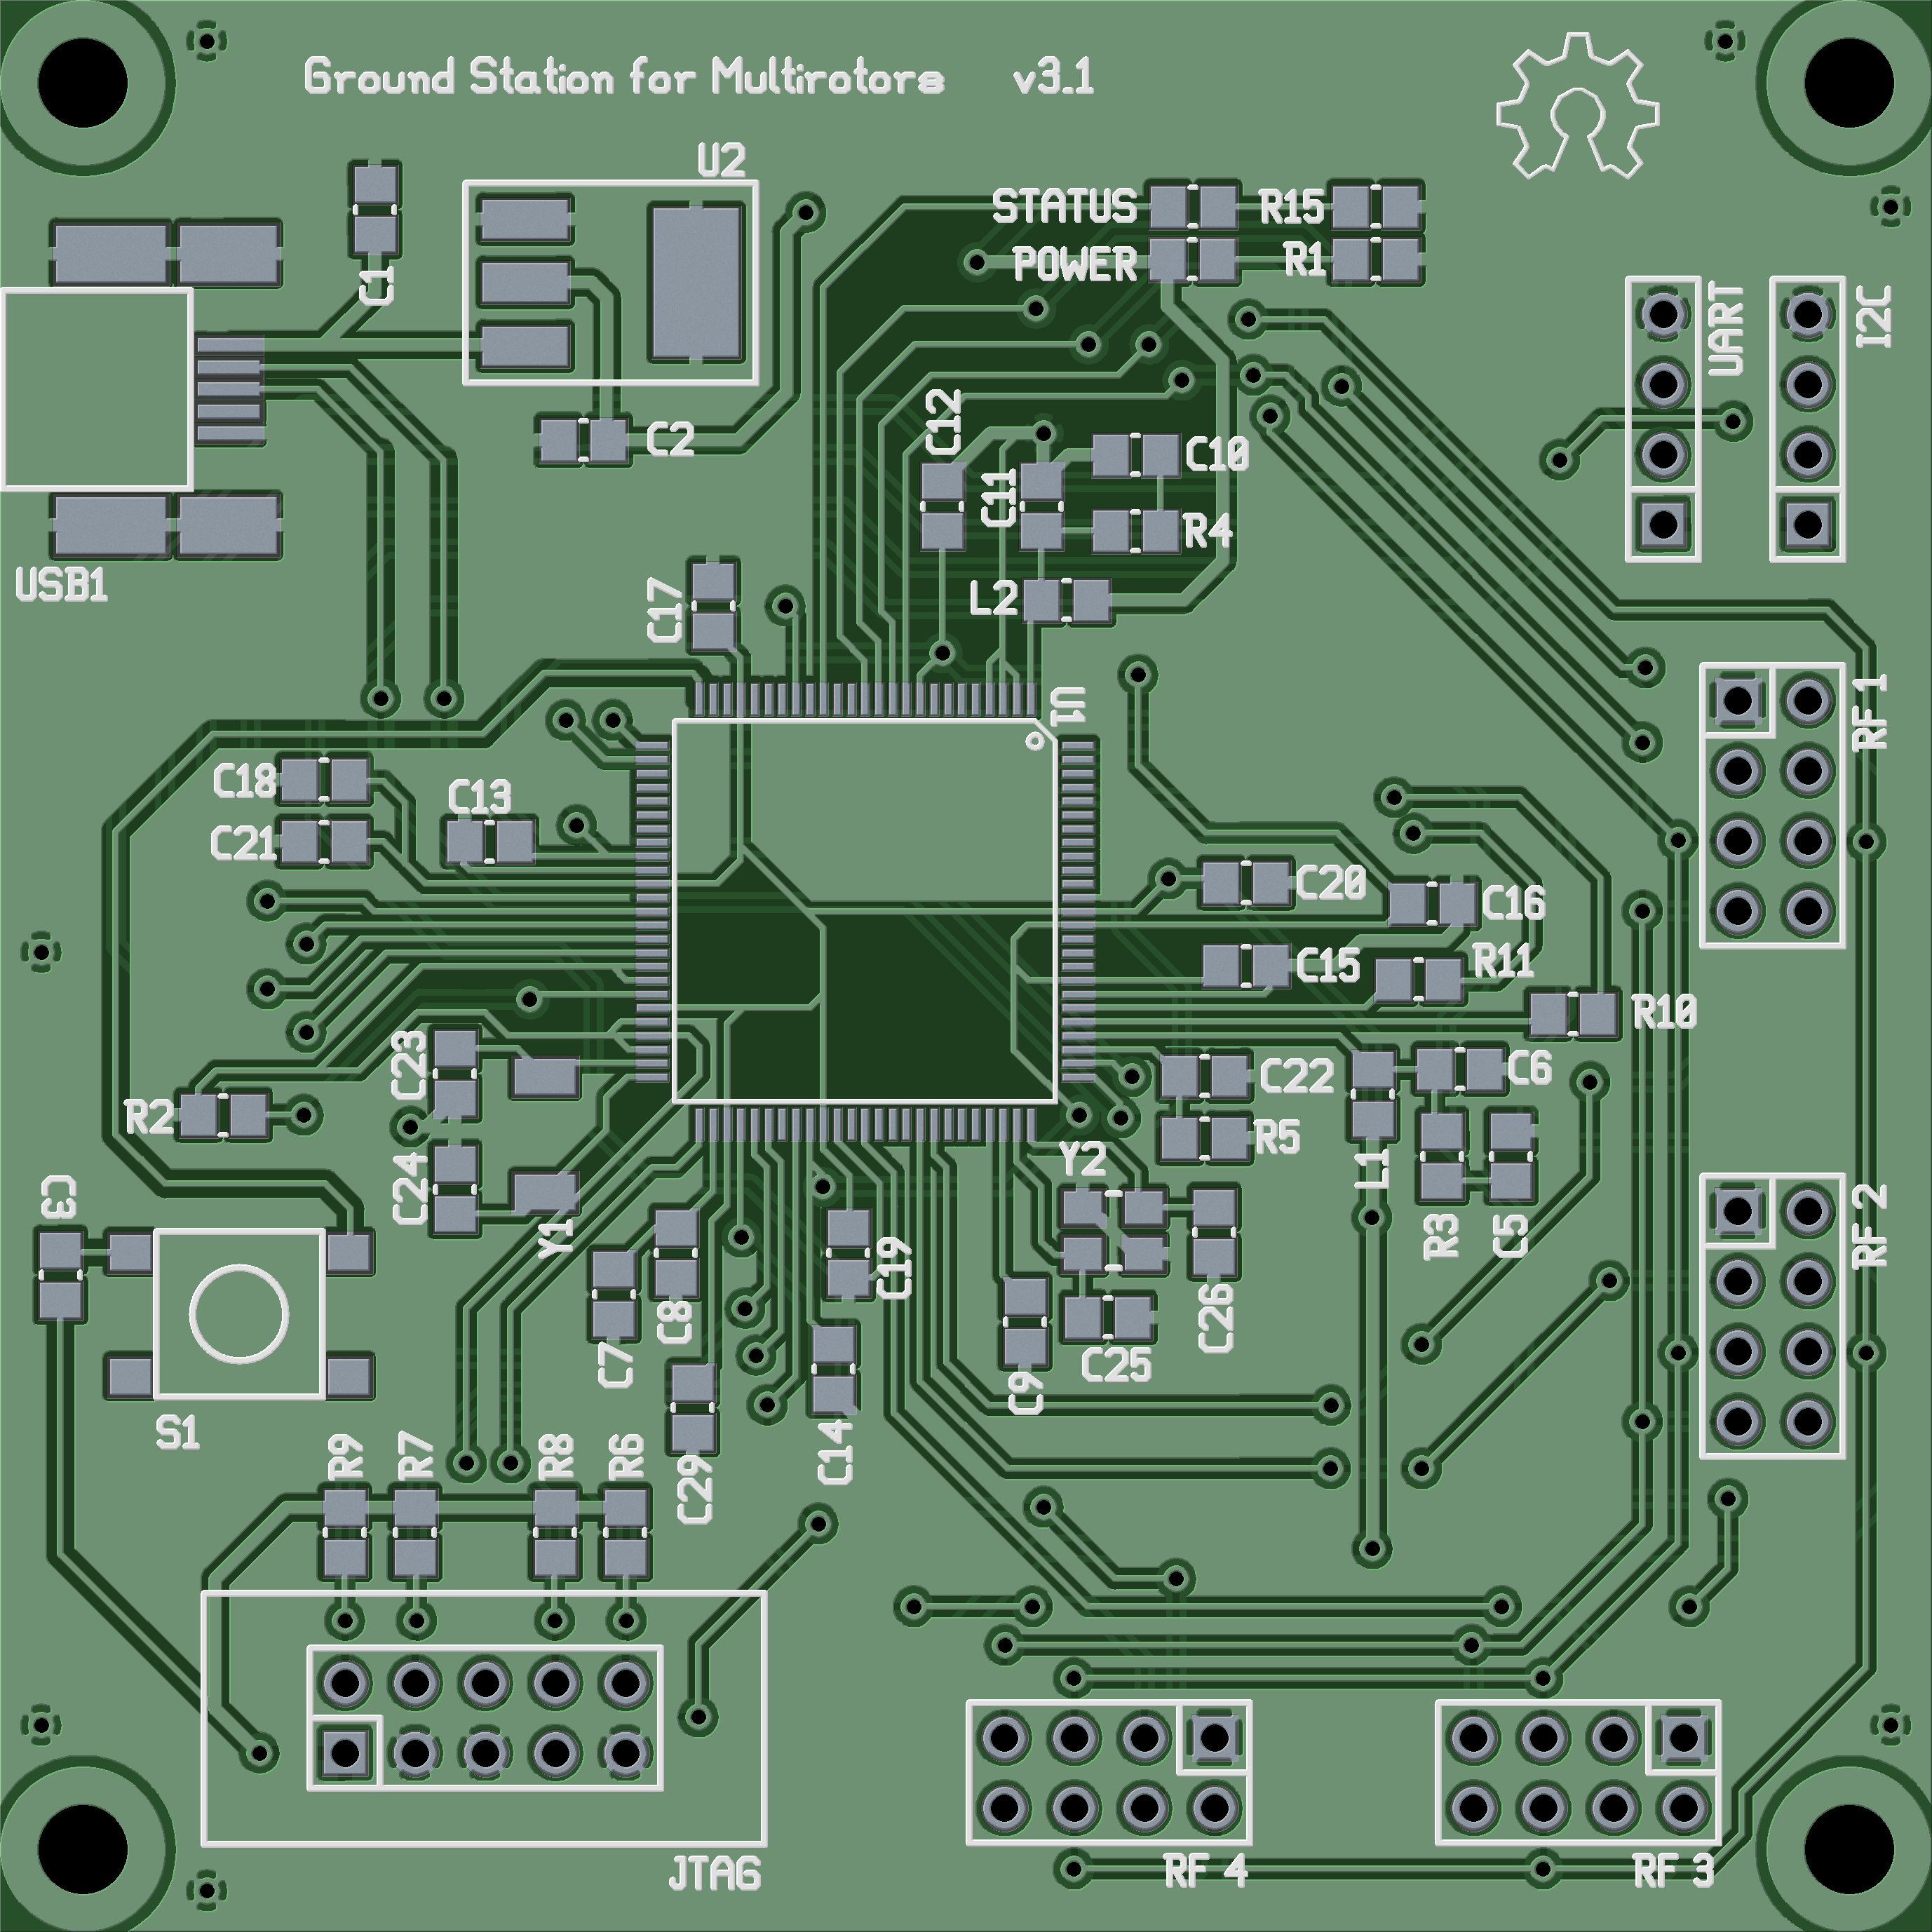
Task: Click the C24 capacitor label
Action: coord(409,1189)
